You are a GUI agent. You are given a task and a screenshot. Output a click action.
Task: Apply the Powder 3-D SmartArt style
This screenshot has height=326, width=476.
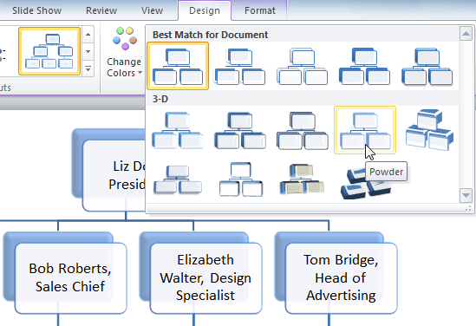pos(365,130)
